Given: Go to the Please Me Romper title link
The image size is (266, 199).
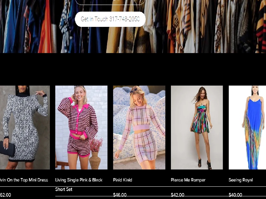Looking at the screenshot, I should point(188,180).
